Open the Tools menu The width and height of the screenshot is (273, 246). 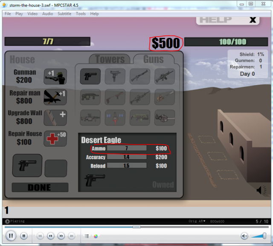coord(81,14)
